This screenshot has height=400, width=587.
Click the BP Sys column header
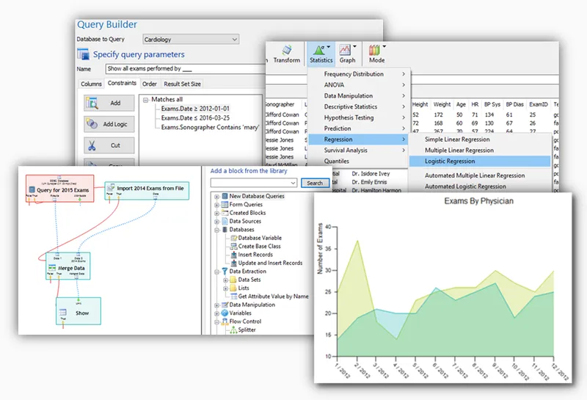(x=492, y=104)
